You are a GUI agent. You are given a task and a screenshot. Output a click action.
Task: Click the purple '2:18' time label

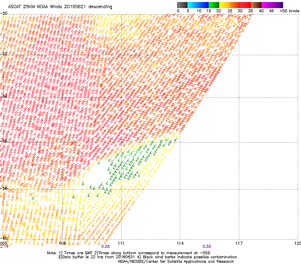point(4,247)
